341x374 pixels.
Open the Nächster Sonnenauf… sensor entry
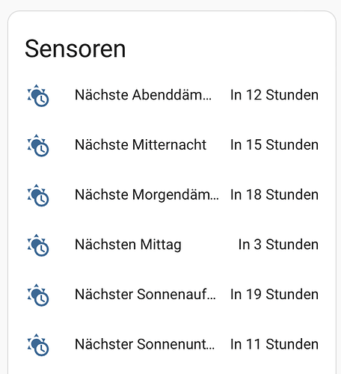[145, 295]
